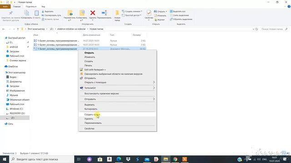
Task: Click Вырезать (Cut) in the ribbon
Action: tap(47, 11)
